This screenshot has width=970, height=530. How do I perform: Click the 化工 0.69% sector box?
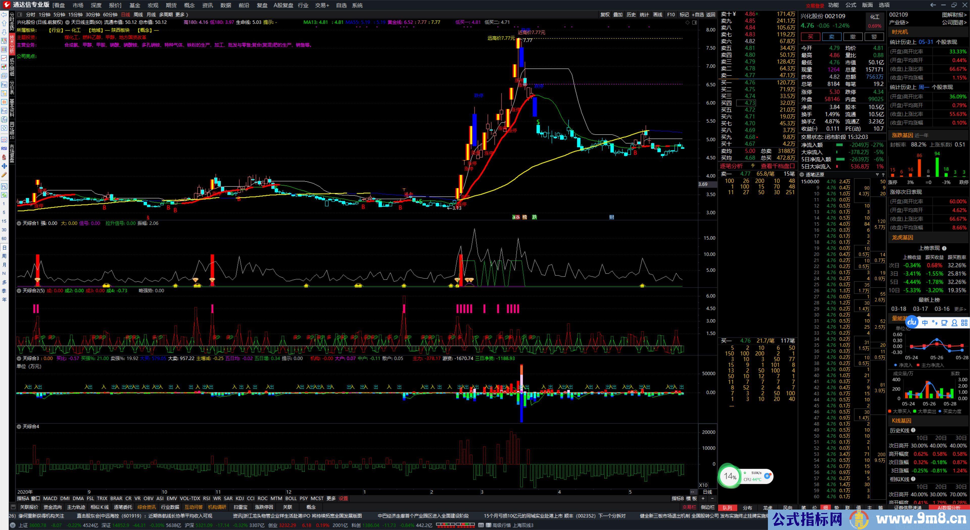(x=875, y=21)
